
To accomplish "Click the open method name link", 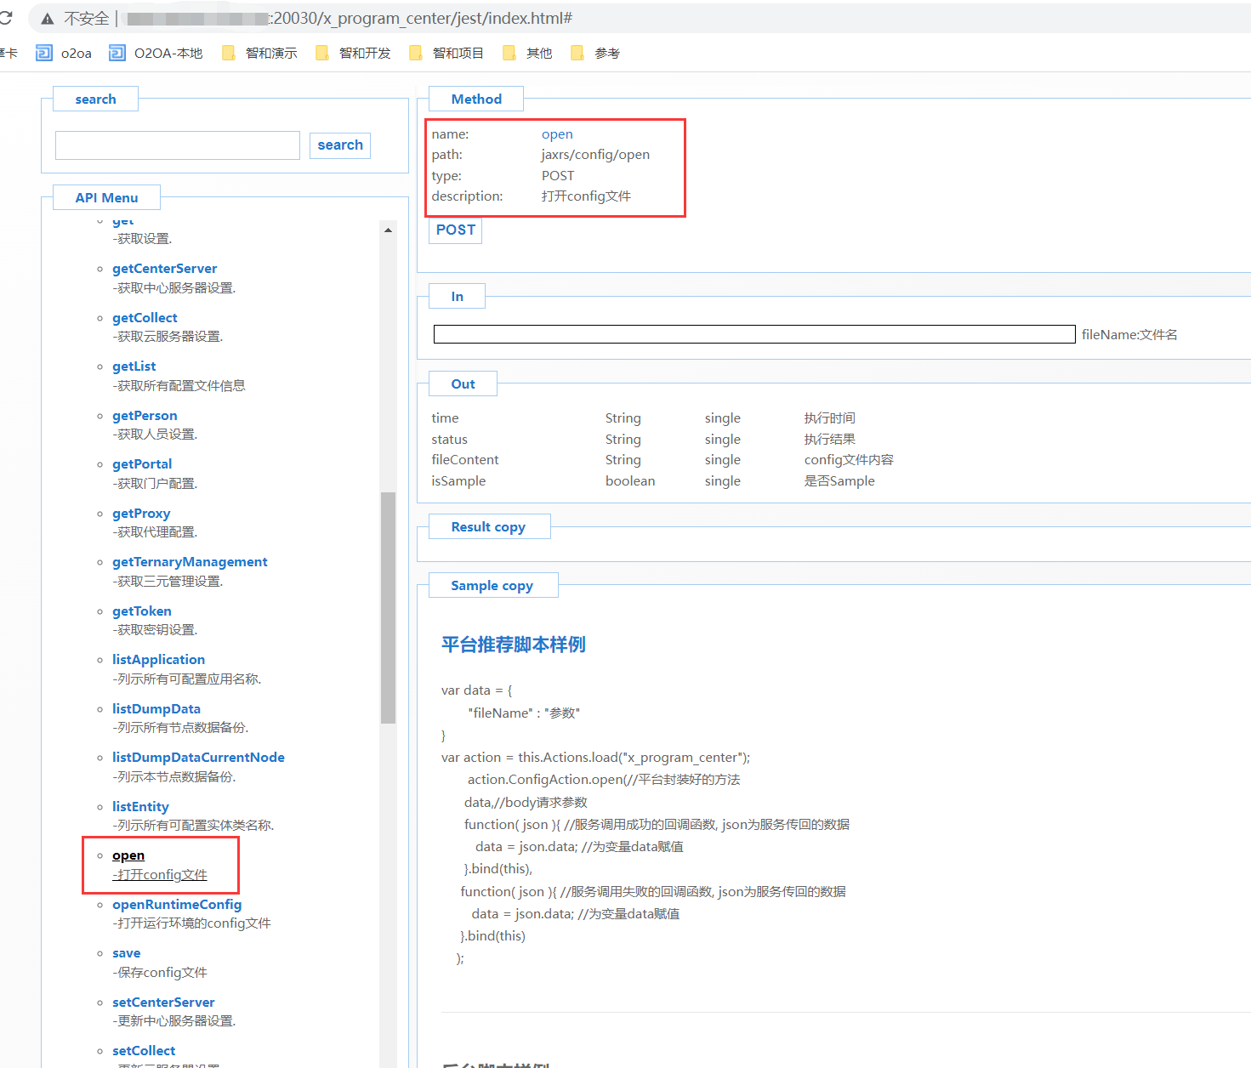I will pyautogui.click(x=557, y=134).
